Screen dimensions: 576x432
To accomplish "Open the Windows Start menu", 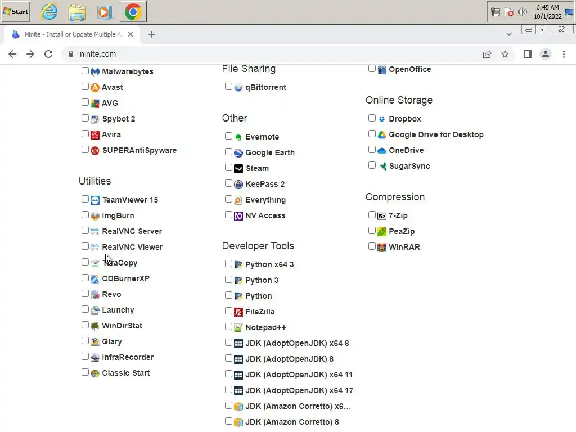I will point(15,12).
